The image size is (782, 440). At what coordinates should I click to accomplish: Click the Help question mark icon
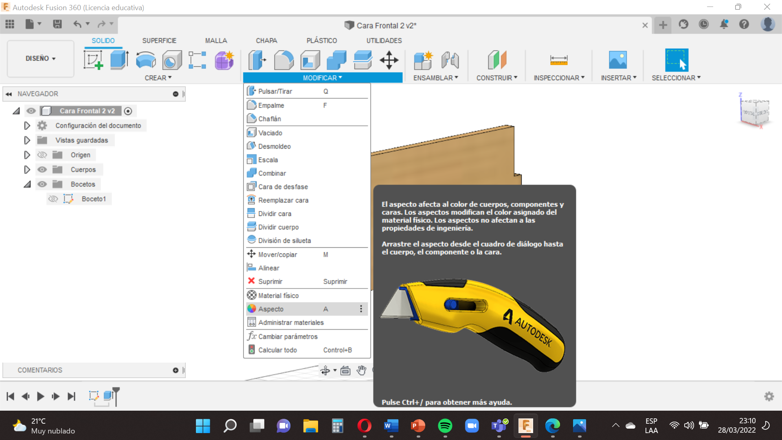(x=744, y=24)
